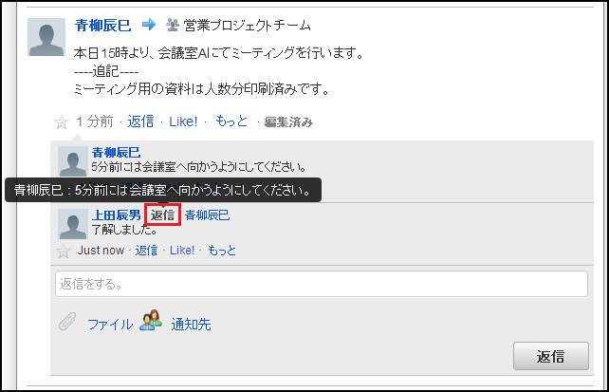Click the blue arrow icon beside 青柳辰巳
609x392 pixels.
[149, 25]
